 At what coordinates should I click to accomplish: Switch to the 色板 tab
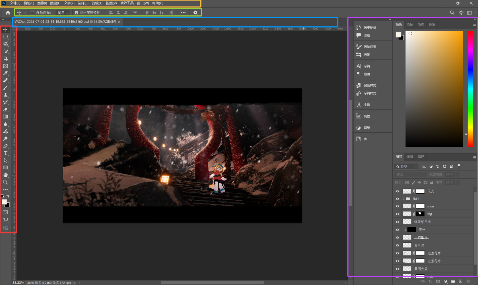point(410,24)
